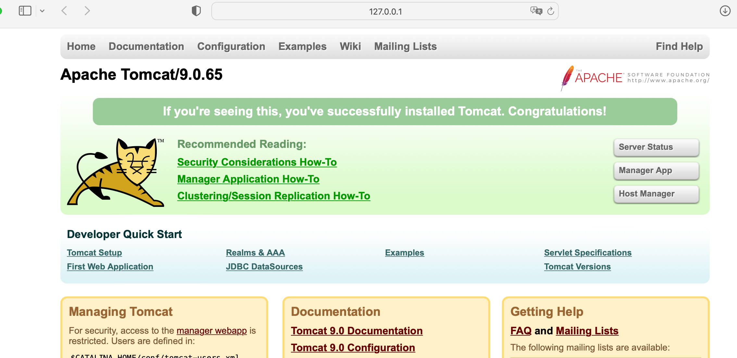Open the Tomcat 9.0 Configuration link
Viewport: 737px width, 358px height.
pyautogui.click(x=353, y=348)
